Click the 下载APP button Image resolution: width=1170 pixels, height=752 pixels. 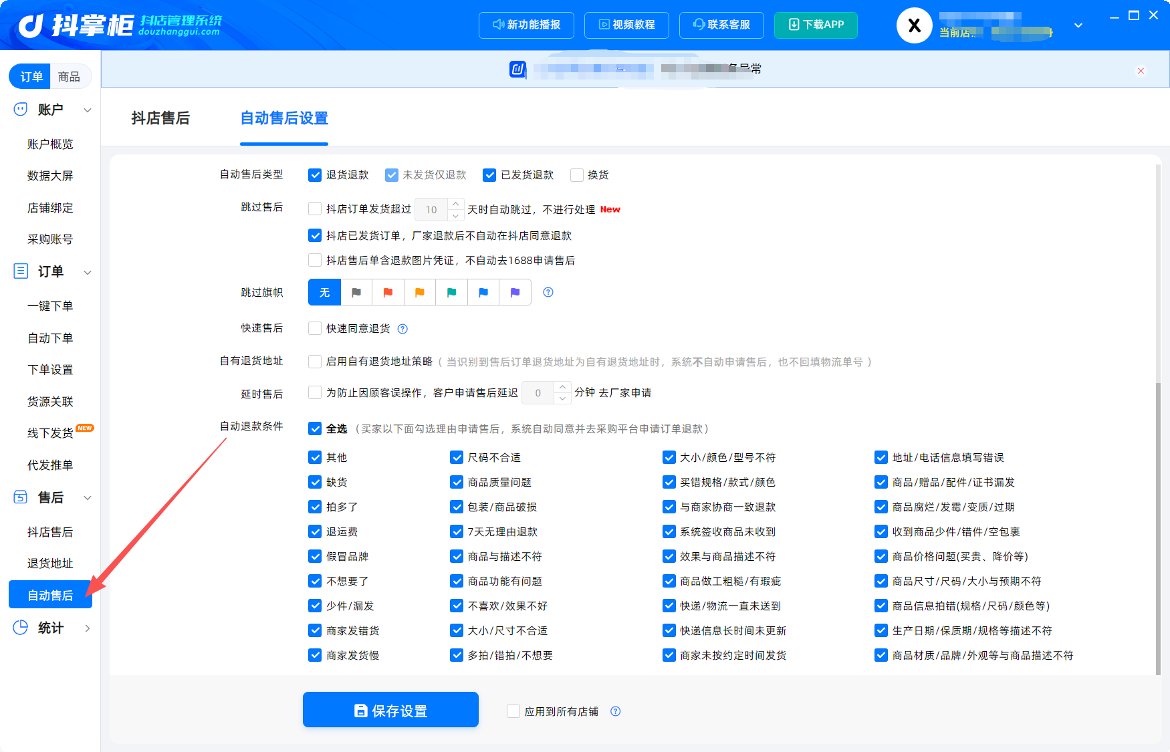pos(816,25)
